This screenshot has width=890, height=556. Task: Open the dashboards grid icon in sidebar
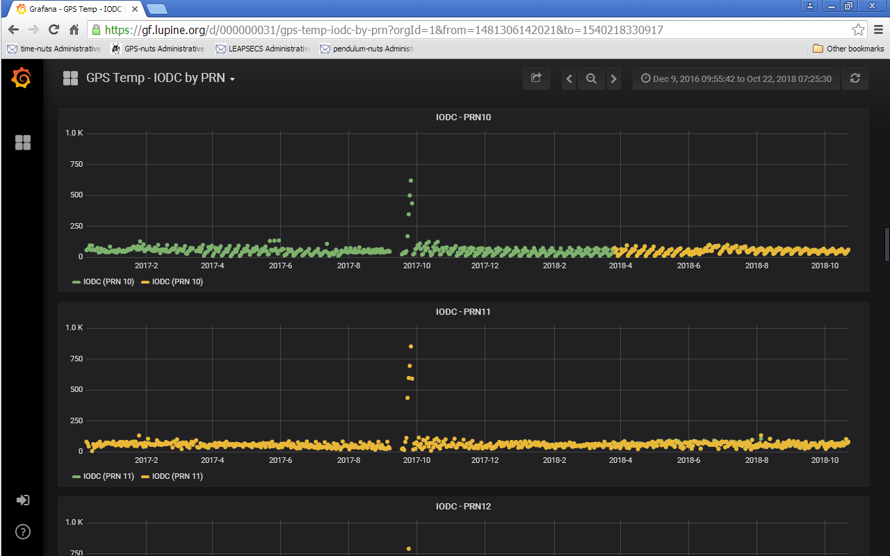pos(23,142)
